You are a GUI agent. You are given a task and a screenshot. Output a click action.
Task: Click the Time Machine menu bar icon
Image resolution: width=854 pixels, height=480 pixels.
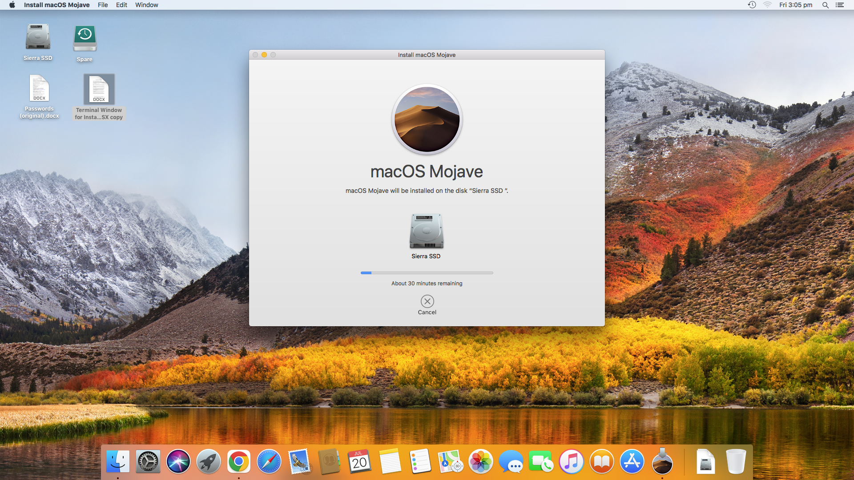(x=752, y=5)
